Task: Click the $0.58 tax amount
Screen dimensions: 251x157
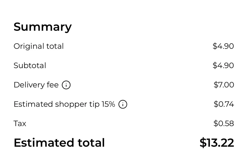Action: [x=224, y=123]
